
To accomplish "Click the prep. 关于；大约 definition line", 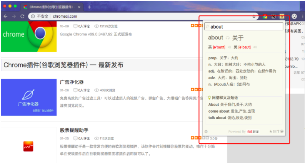I will click(223, 58).
